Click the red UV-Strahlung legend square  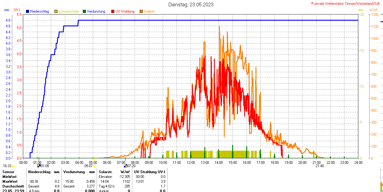click(113, 11)
